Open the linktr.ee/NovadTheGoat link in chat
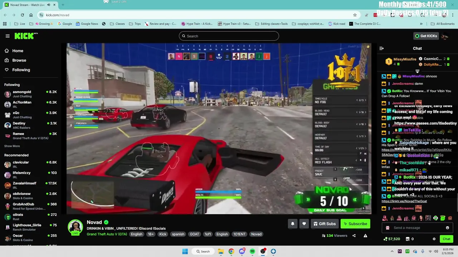The height and width of the screenshot is (257, 458). click(404, 201)
